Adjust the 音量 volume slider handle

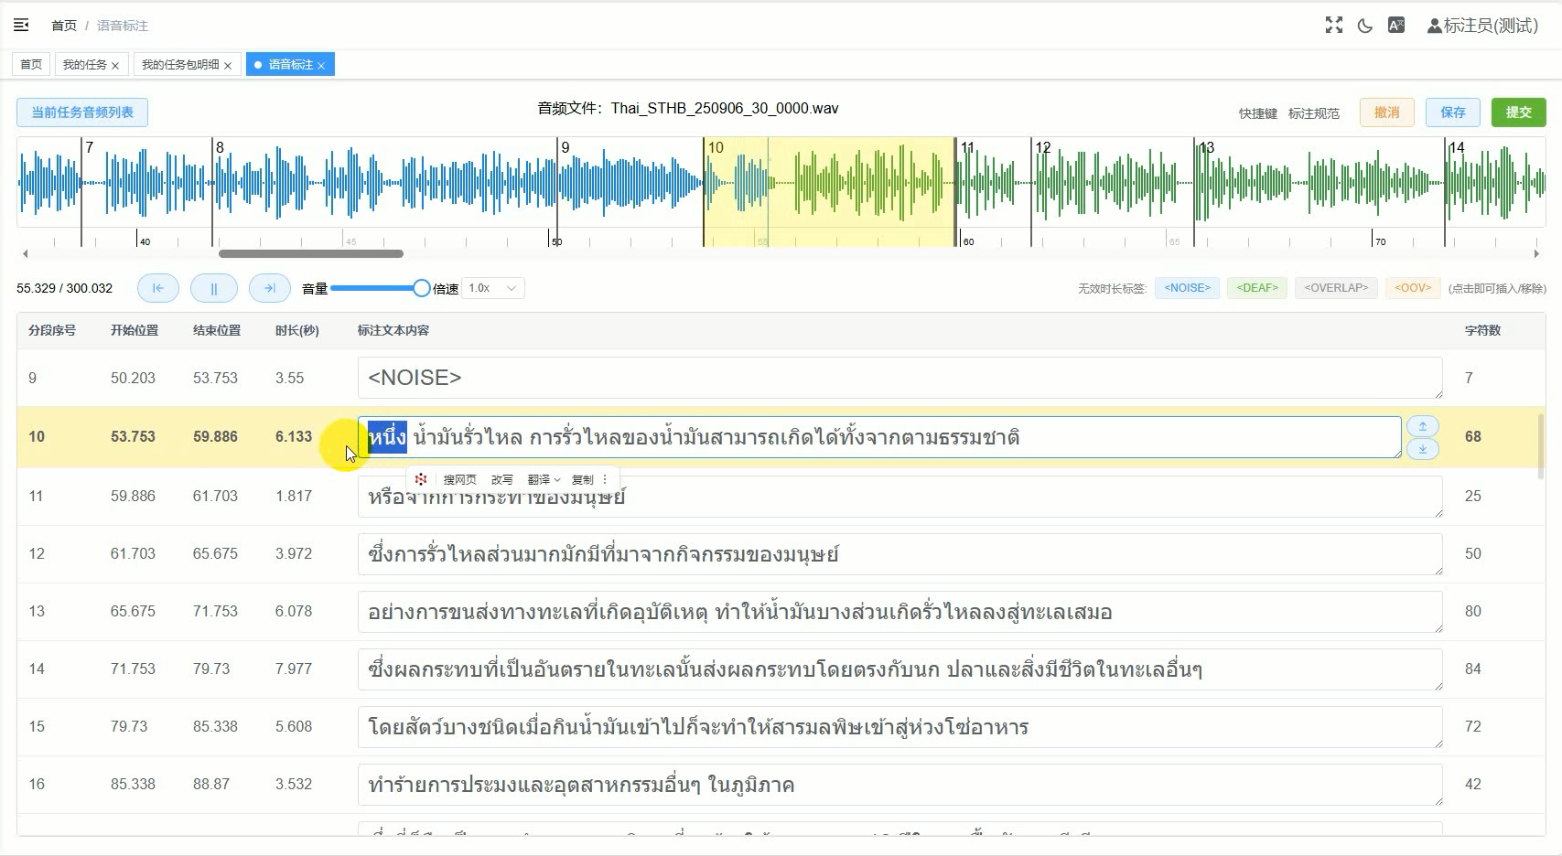click(421, 288)
